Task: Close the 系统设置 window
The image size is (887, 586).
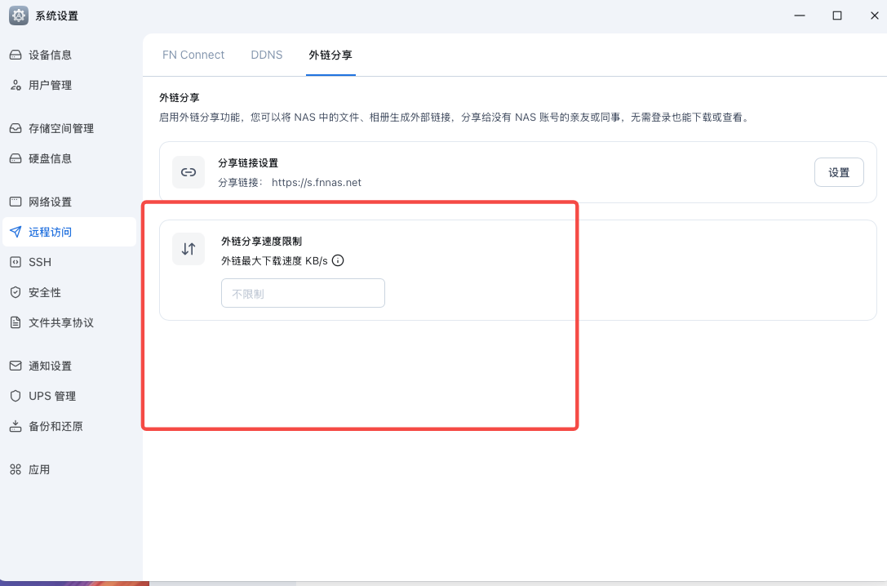Action: (x=875, y=16)
